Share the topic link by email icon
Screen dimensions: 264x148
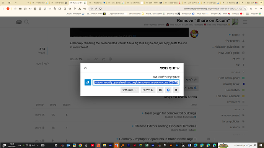click(160, 90)
